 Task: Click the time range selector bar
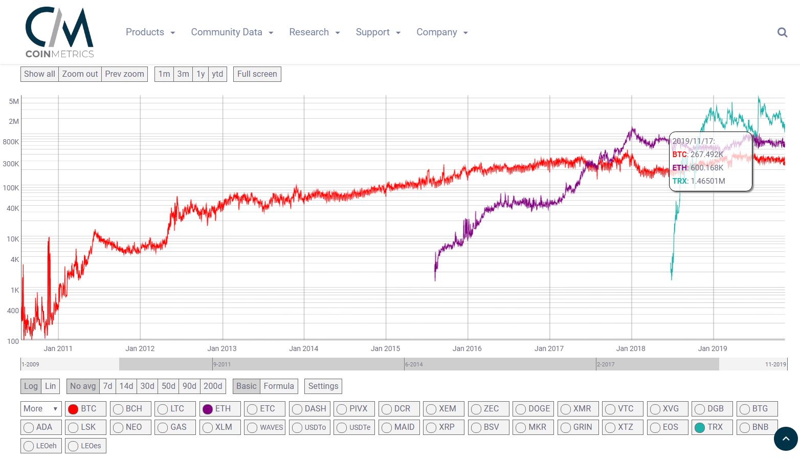pos(404,364)
